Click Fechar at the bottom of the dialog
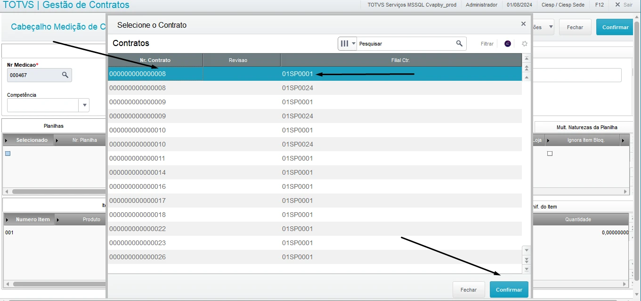Screen dimensions: 641x301 (x=468, y=290)
